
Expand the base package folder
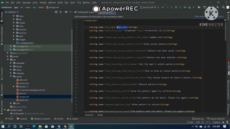click(x=14, y=16)
